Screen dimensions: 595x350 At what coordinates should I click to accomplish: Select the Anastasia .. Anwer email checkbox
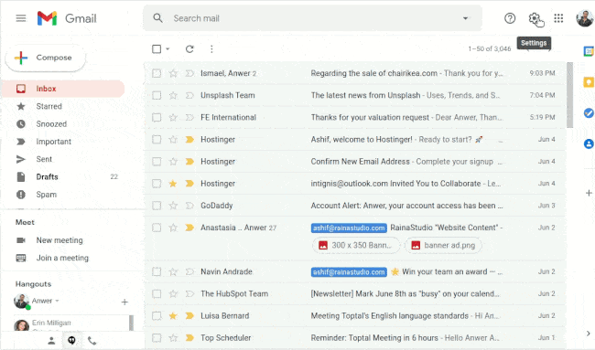(x=157, y=228)
